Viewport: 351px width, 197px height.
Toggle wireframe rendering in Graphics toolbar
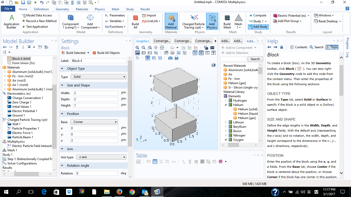point(160,58)
